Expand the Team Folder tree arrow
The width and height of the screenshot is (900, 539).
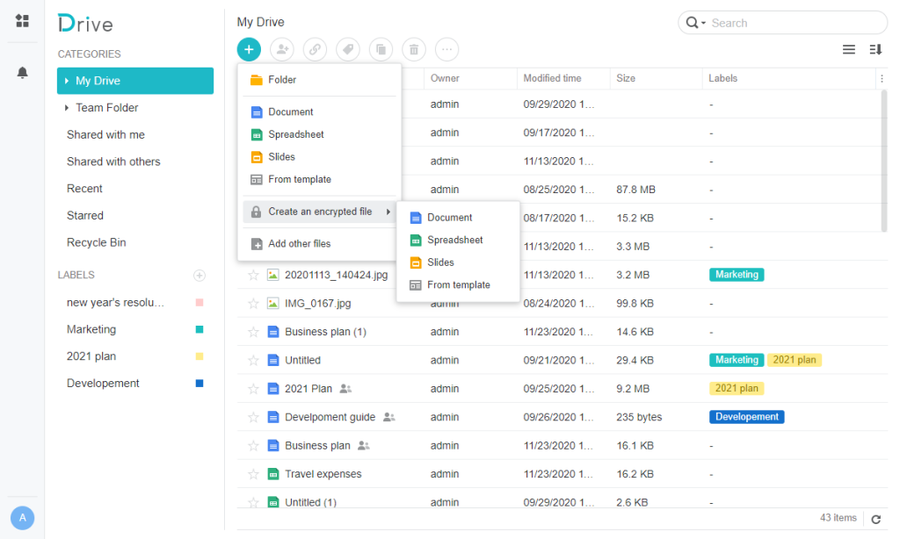(x=67, y=108)
